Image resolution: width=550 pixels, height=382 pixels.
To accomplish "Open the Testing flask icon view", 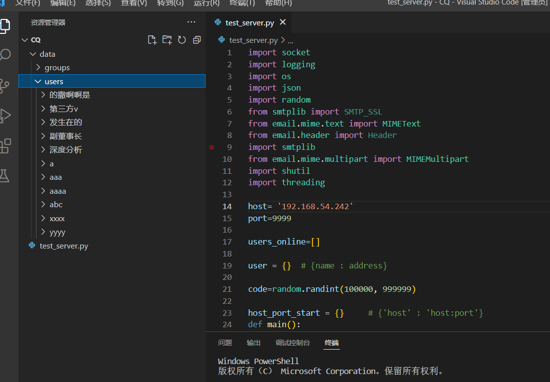I will [x=5, y=175].
